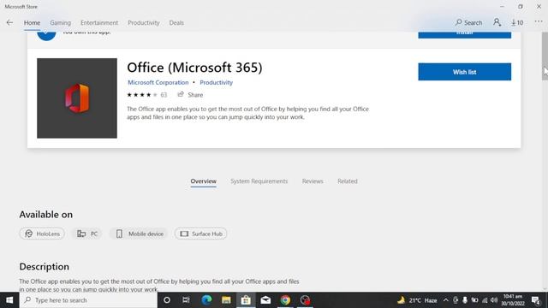Screen dimensions: 548x308
Task: Open the network tray icon
Action: tap(485, 300)
